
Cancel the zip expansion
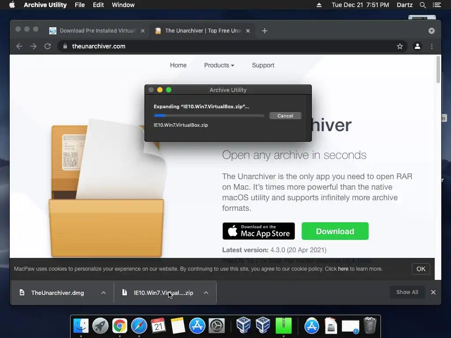pos(285,116)
